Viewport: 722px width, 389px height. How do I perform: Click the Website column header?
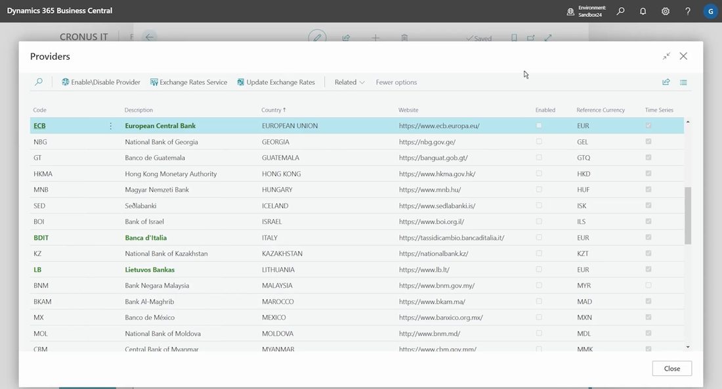click(408, 110)
